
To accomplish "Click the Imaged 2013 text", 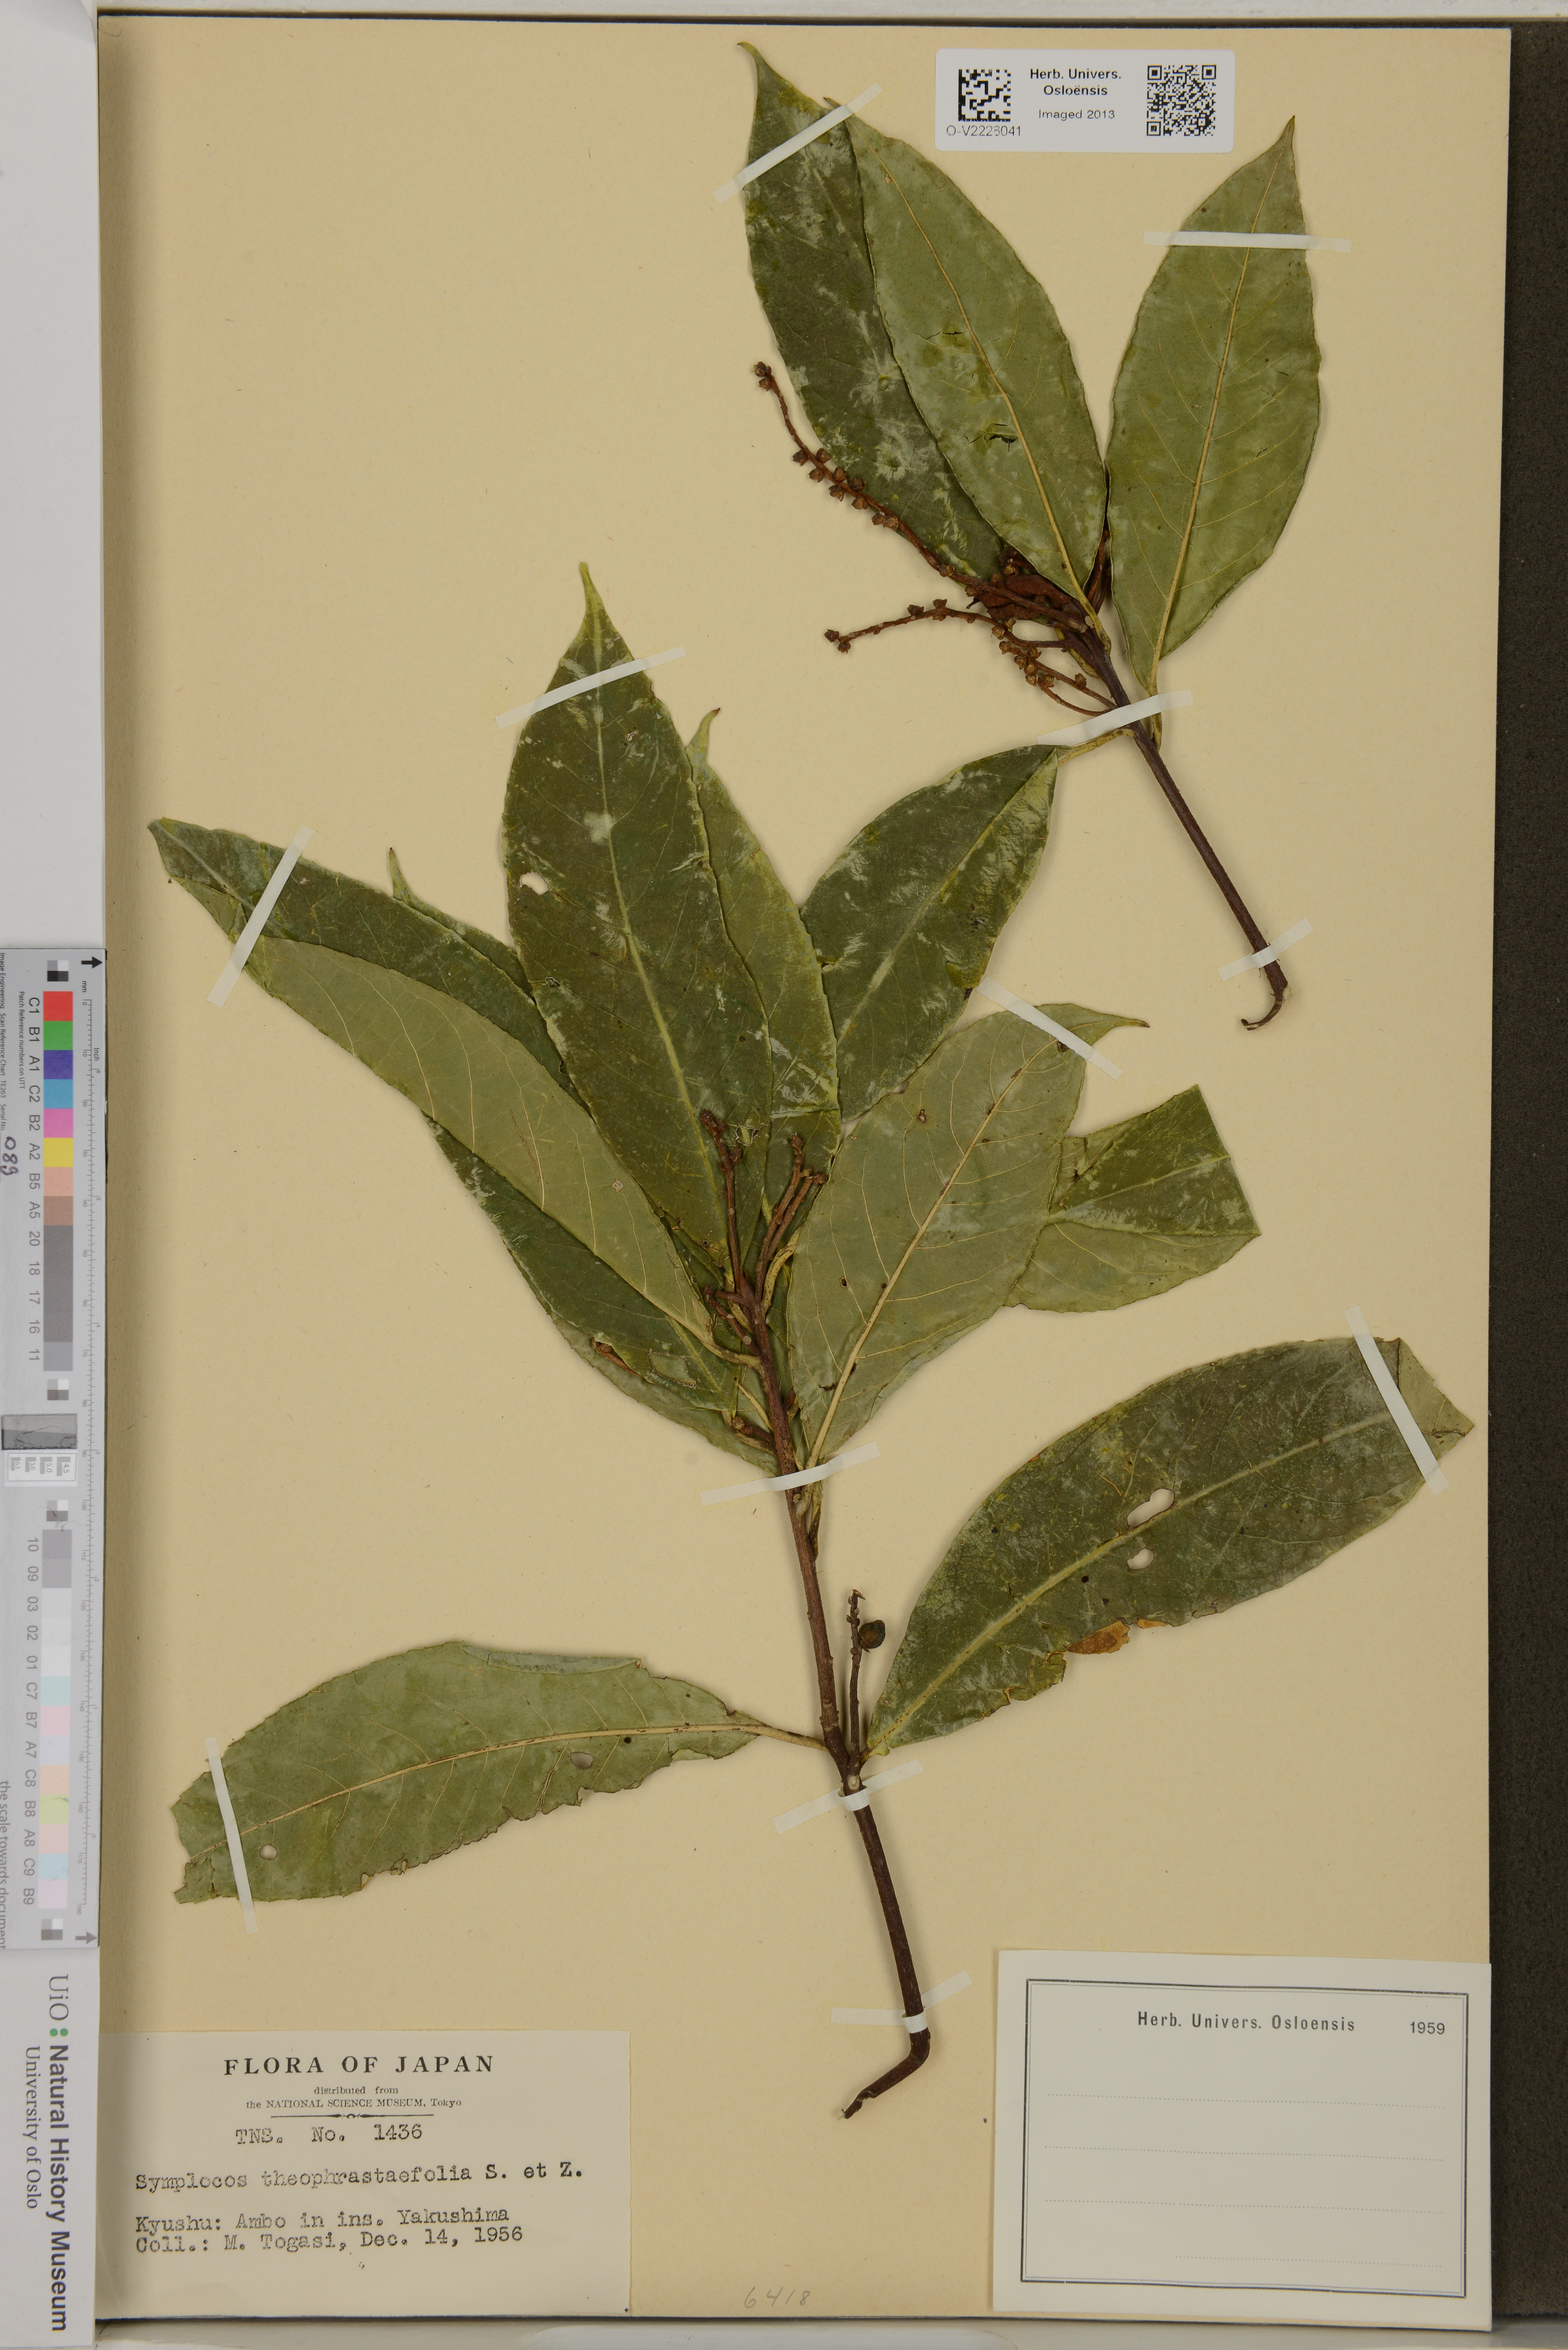I will [1076, 114].
